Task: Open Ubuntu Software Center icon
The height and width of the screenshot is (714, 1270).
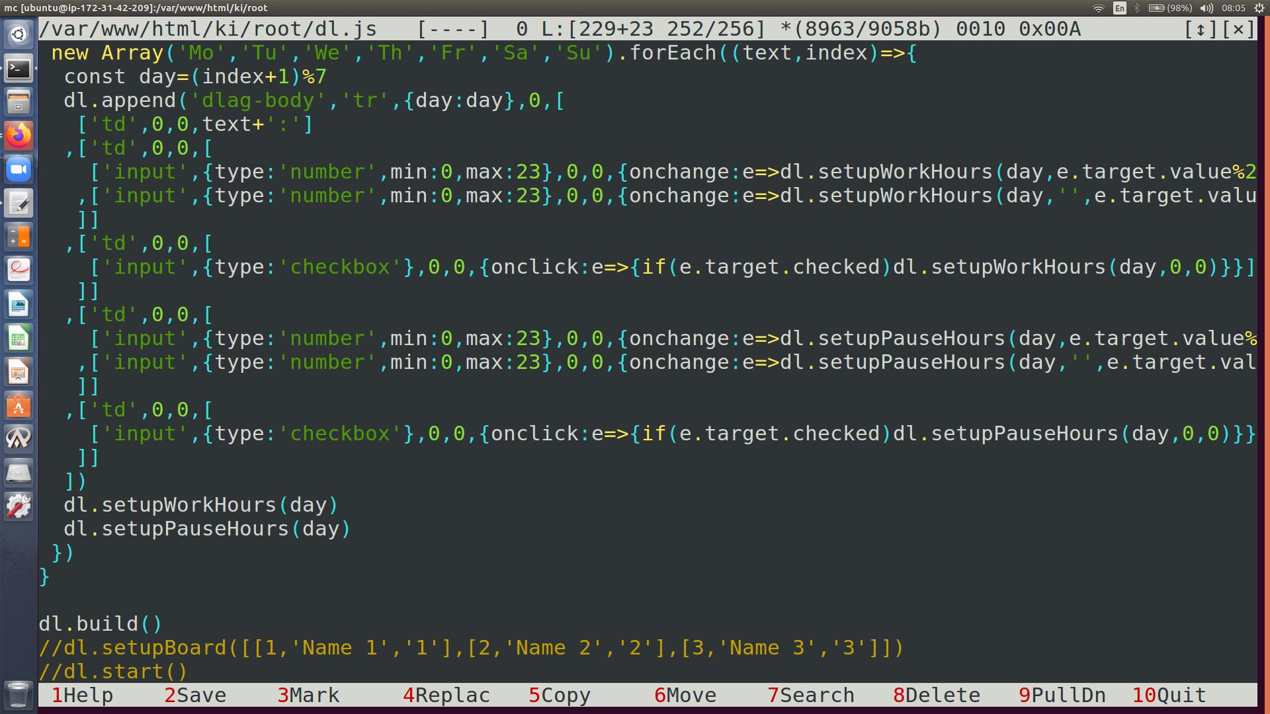Action: pyautogui.click(x=19, y=406)
